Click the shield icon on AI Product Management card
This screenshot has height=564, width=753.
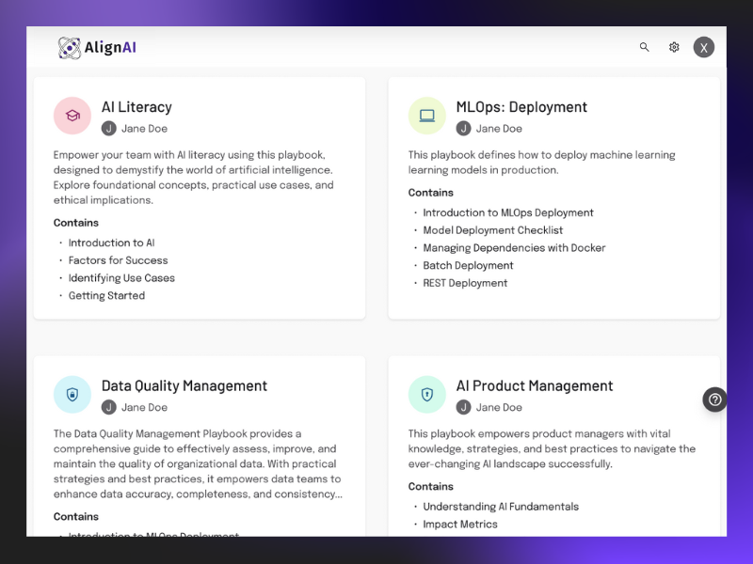point(426,394)
